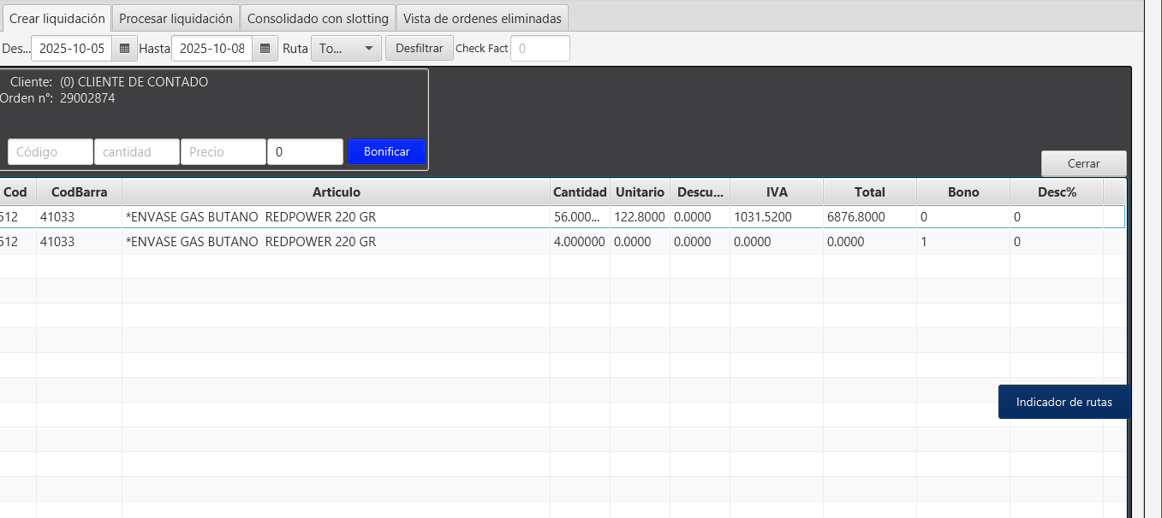Select Vista de ordenes eliminadas tab
This screenshot has height=518, width=1162.
(x=482, y=18)
